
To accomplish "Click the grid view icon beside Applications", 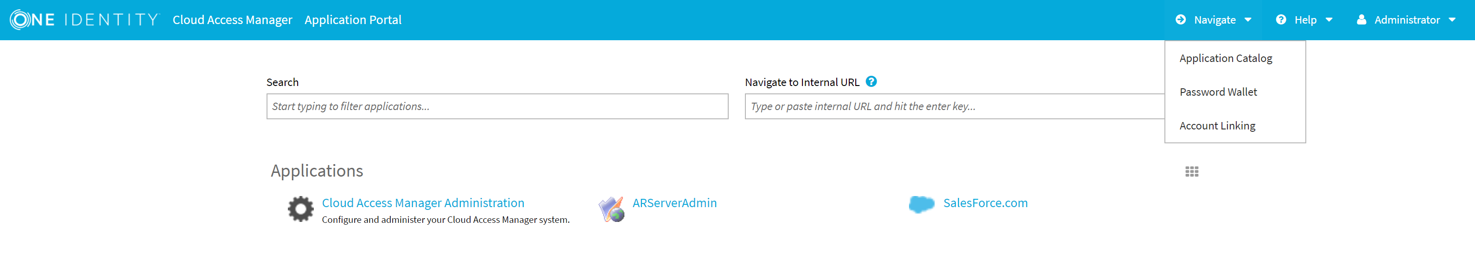I will click(x=1192, y=172).
